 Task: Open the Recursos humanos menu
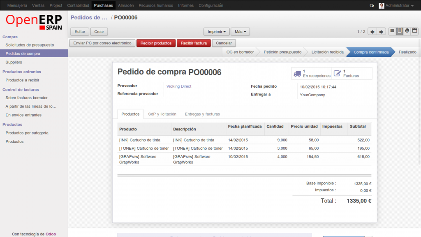click(156, 5)
